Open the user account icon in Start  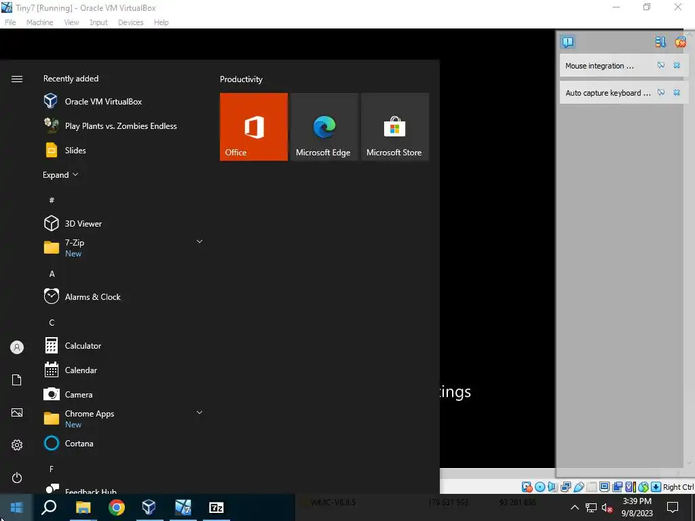click(17, 347)
